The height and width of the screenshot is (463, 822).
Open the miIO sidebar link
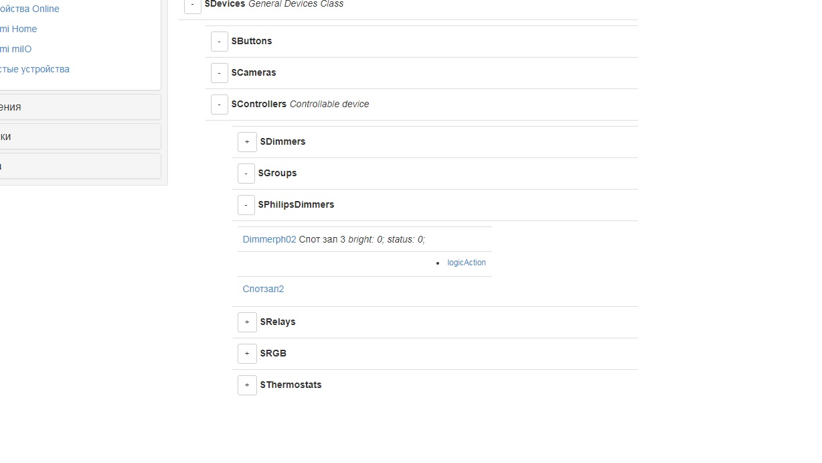pyautogui.click(x=16, y=49)
